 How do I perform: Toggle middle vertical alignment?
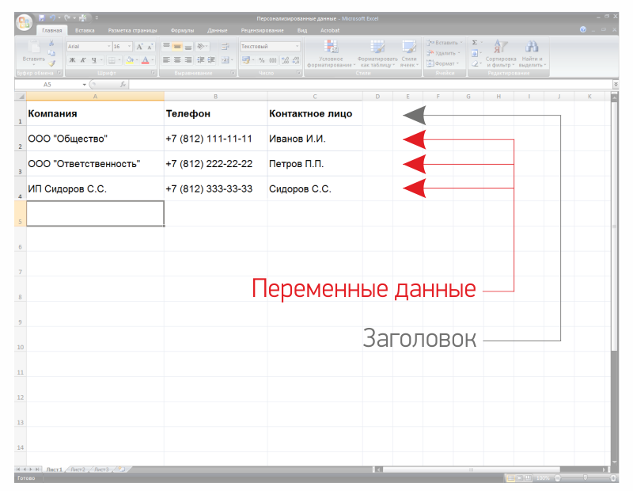click(177, 47)
